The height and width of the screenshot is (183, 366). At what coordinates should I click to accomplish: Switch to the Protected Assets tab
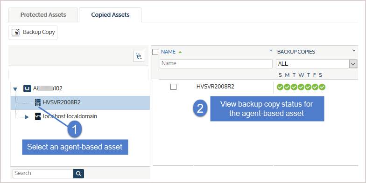click(x=43, y=15)
